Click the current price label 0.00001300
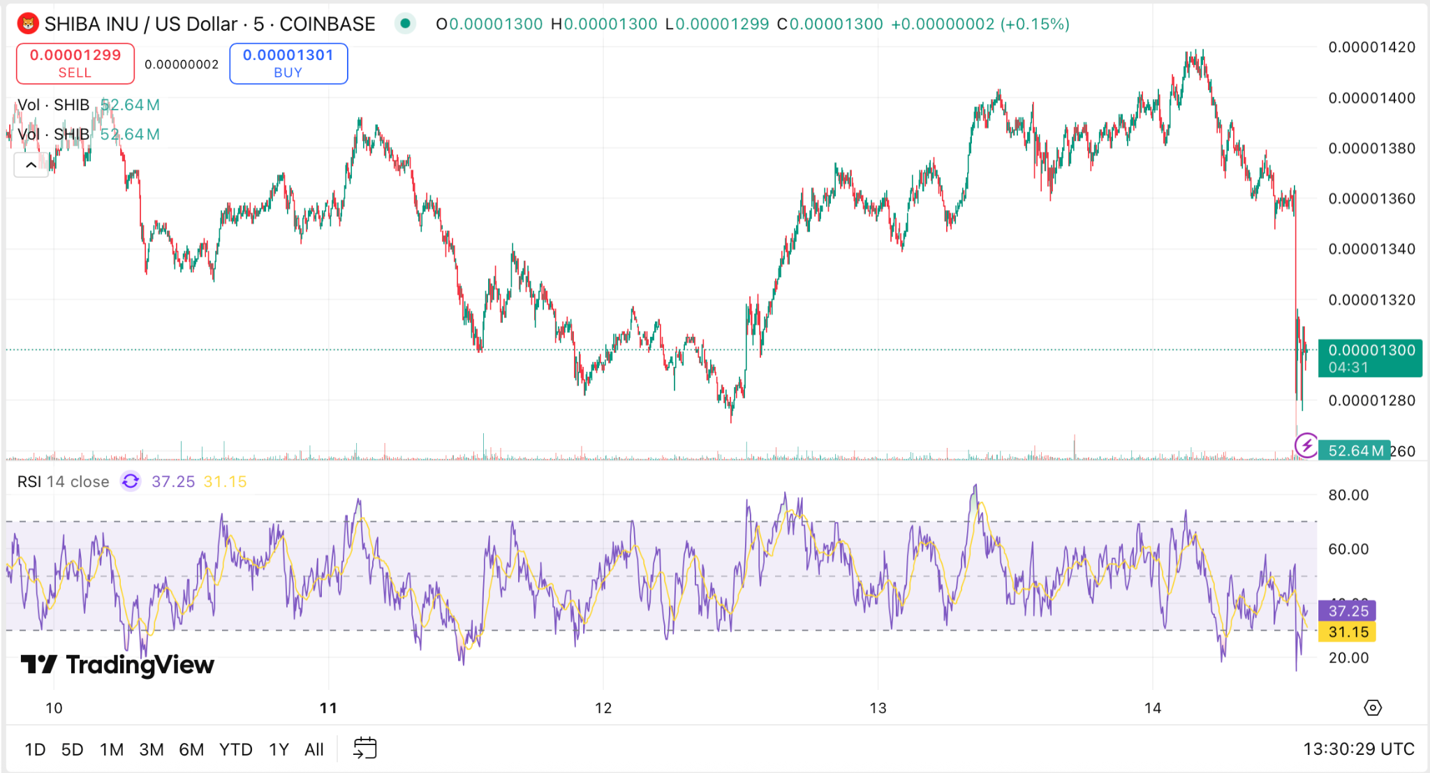 [1370, 359]
